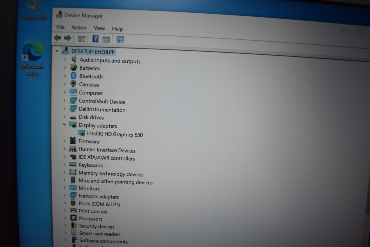
Task: Open the Action menu
Action: 79,28
